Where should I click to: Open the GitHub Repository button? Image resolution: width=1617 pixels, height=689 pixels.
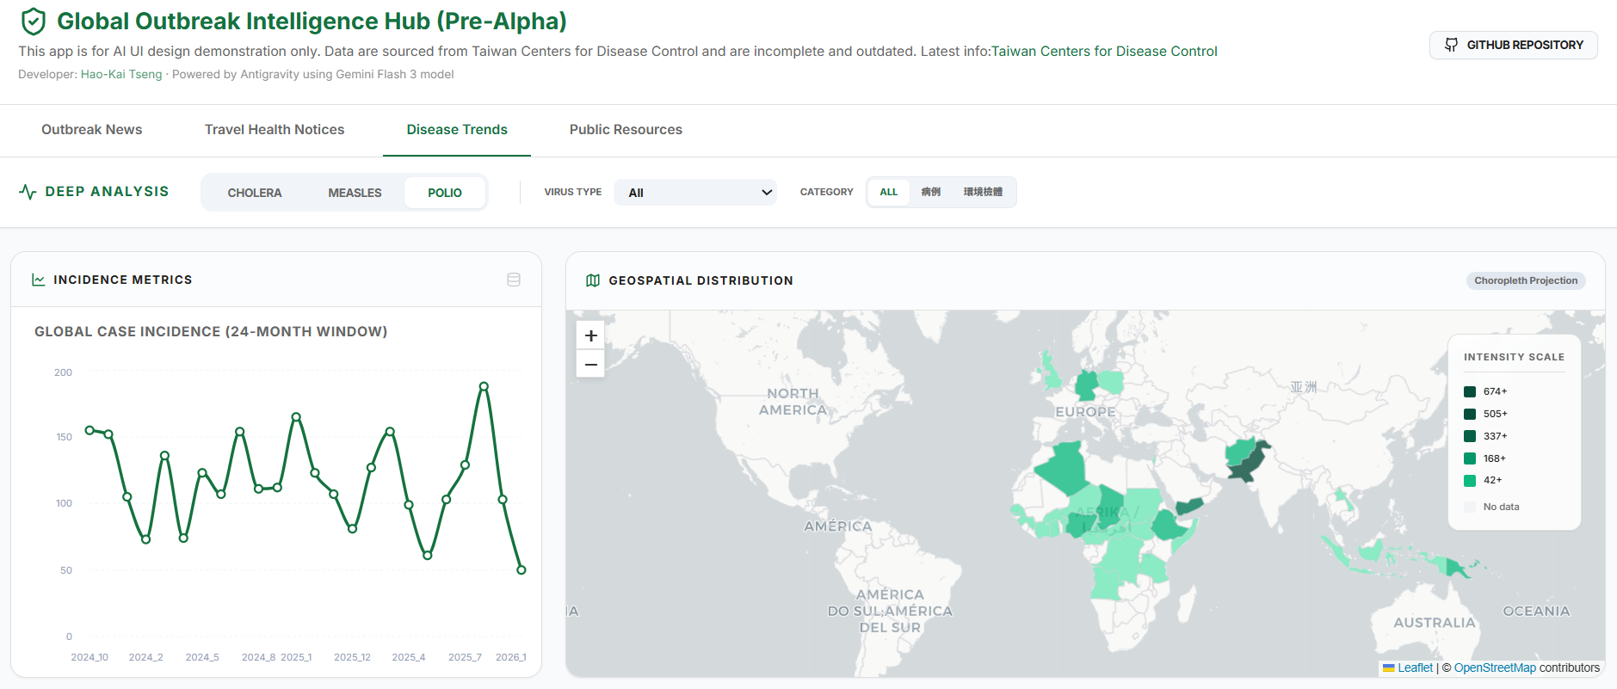[x=1513, y=45]
